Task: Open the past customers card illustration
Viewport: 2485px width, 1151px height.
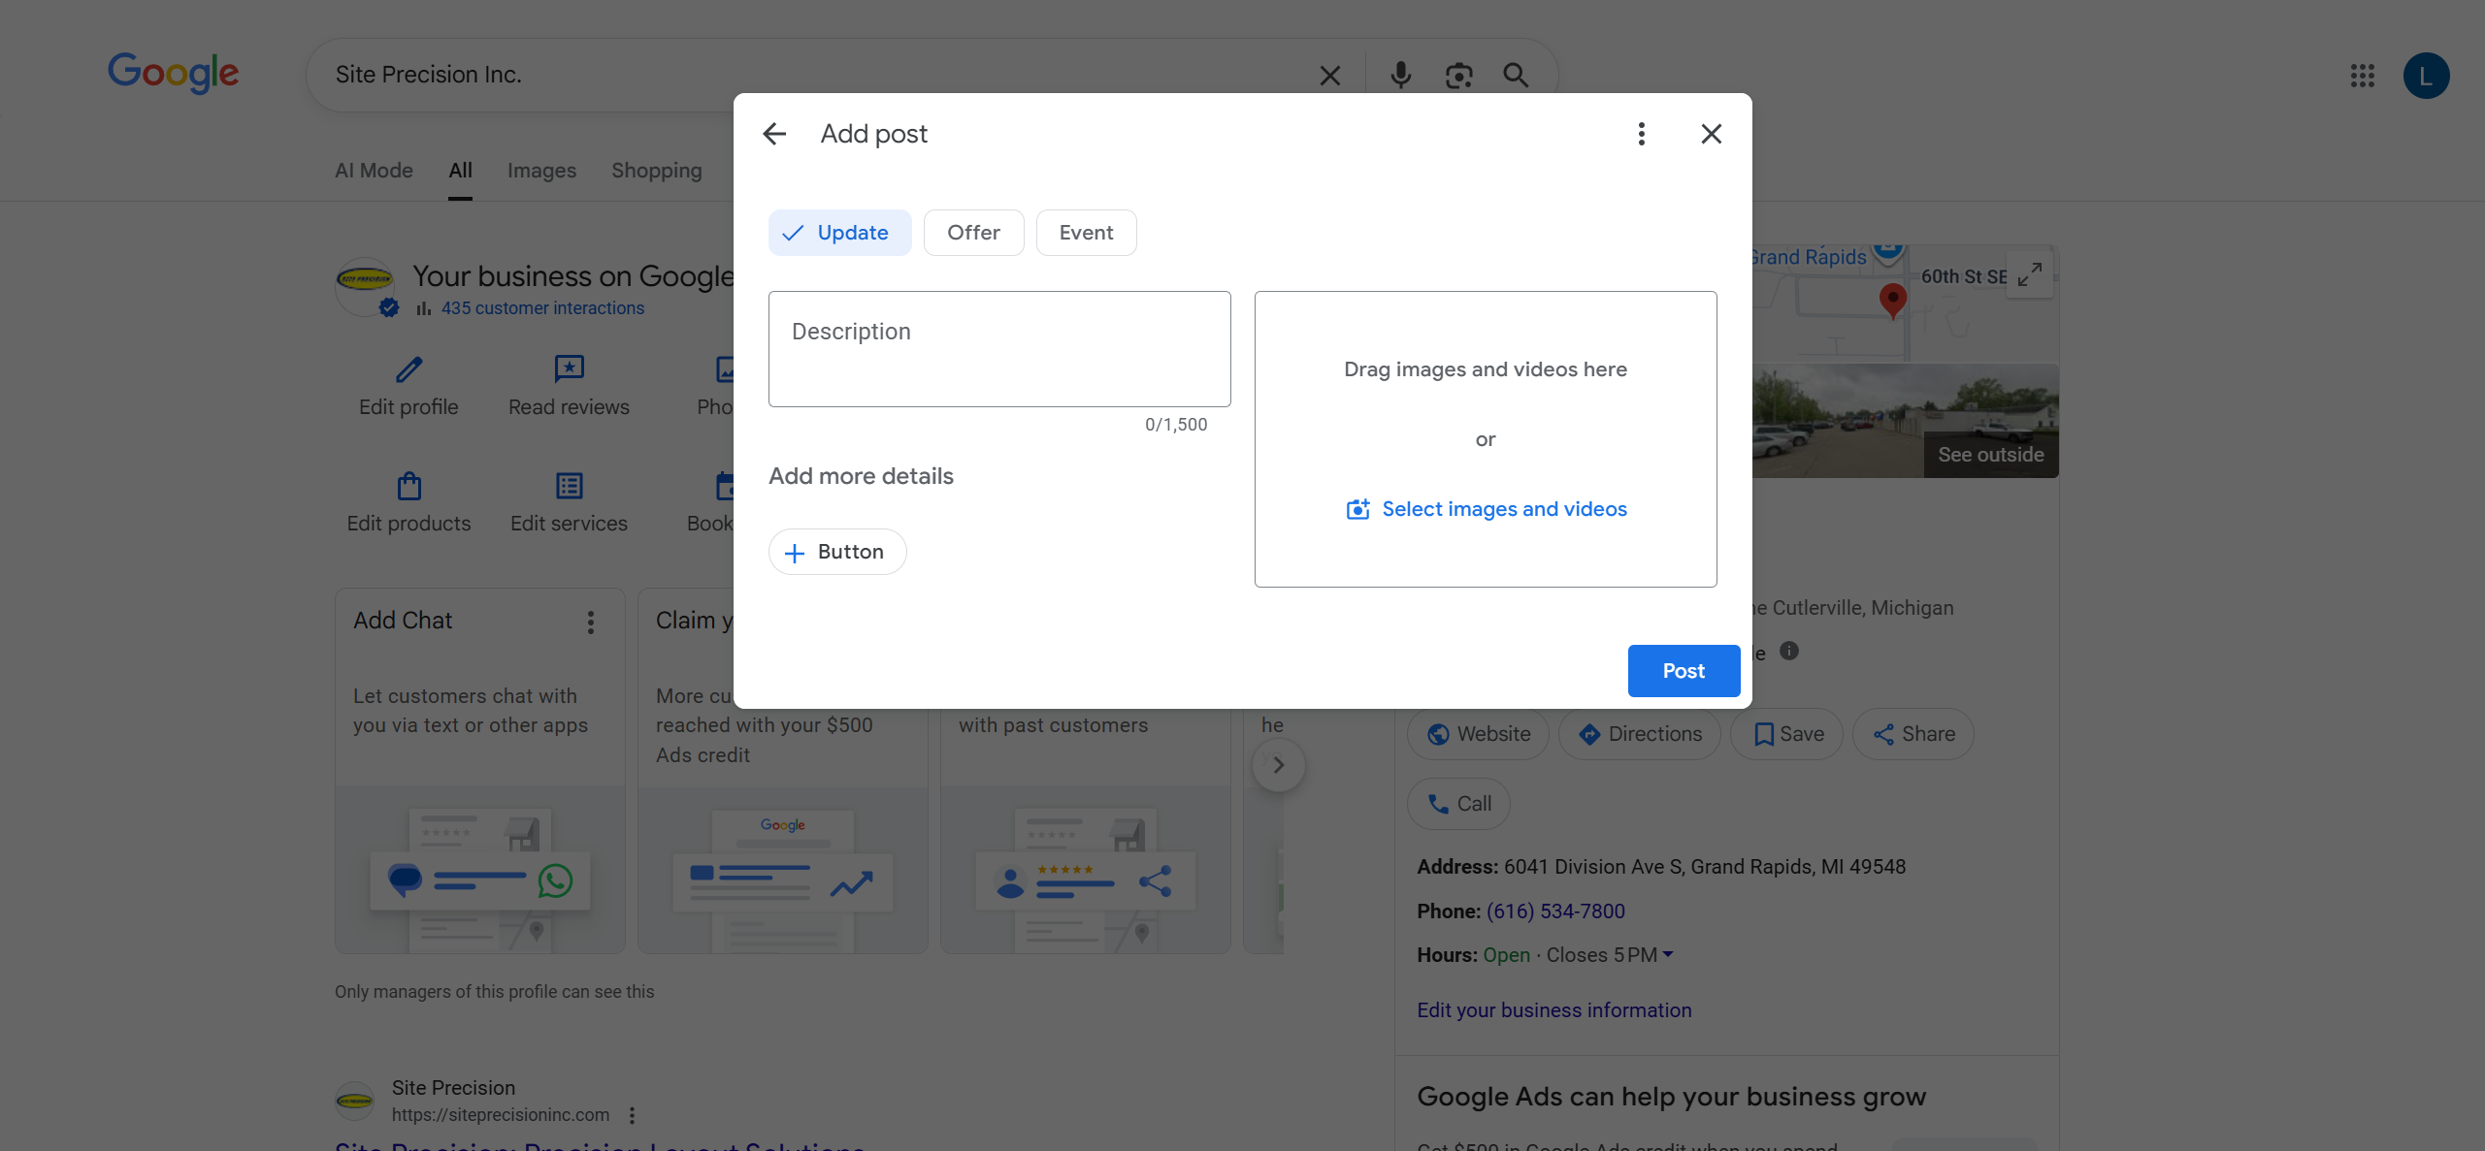Action: (x=1086, y=870)
